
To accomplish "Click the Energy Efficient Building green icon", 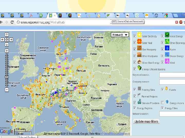I will point(139,68).
